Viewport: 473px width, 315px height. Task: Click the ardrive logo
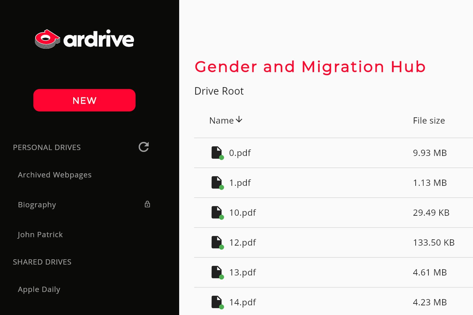pos(84,39)
